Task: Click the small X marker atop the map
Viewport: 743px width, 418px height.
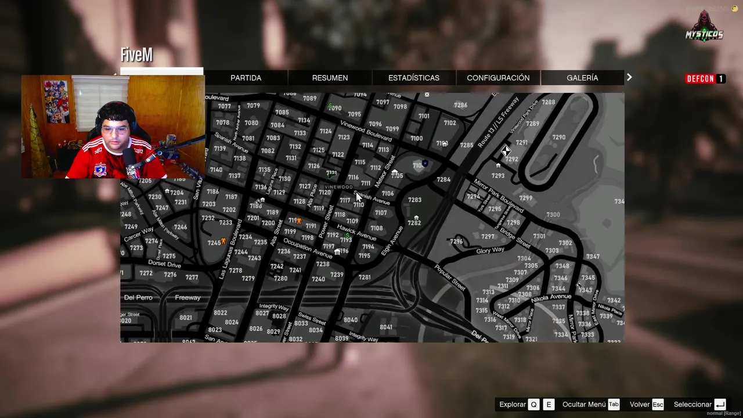Action: [427, 94]
